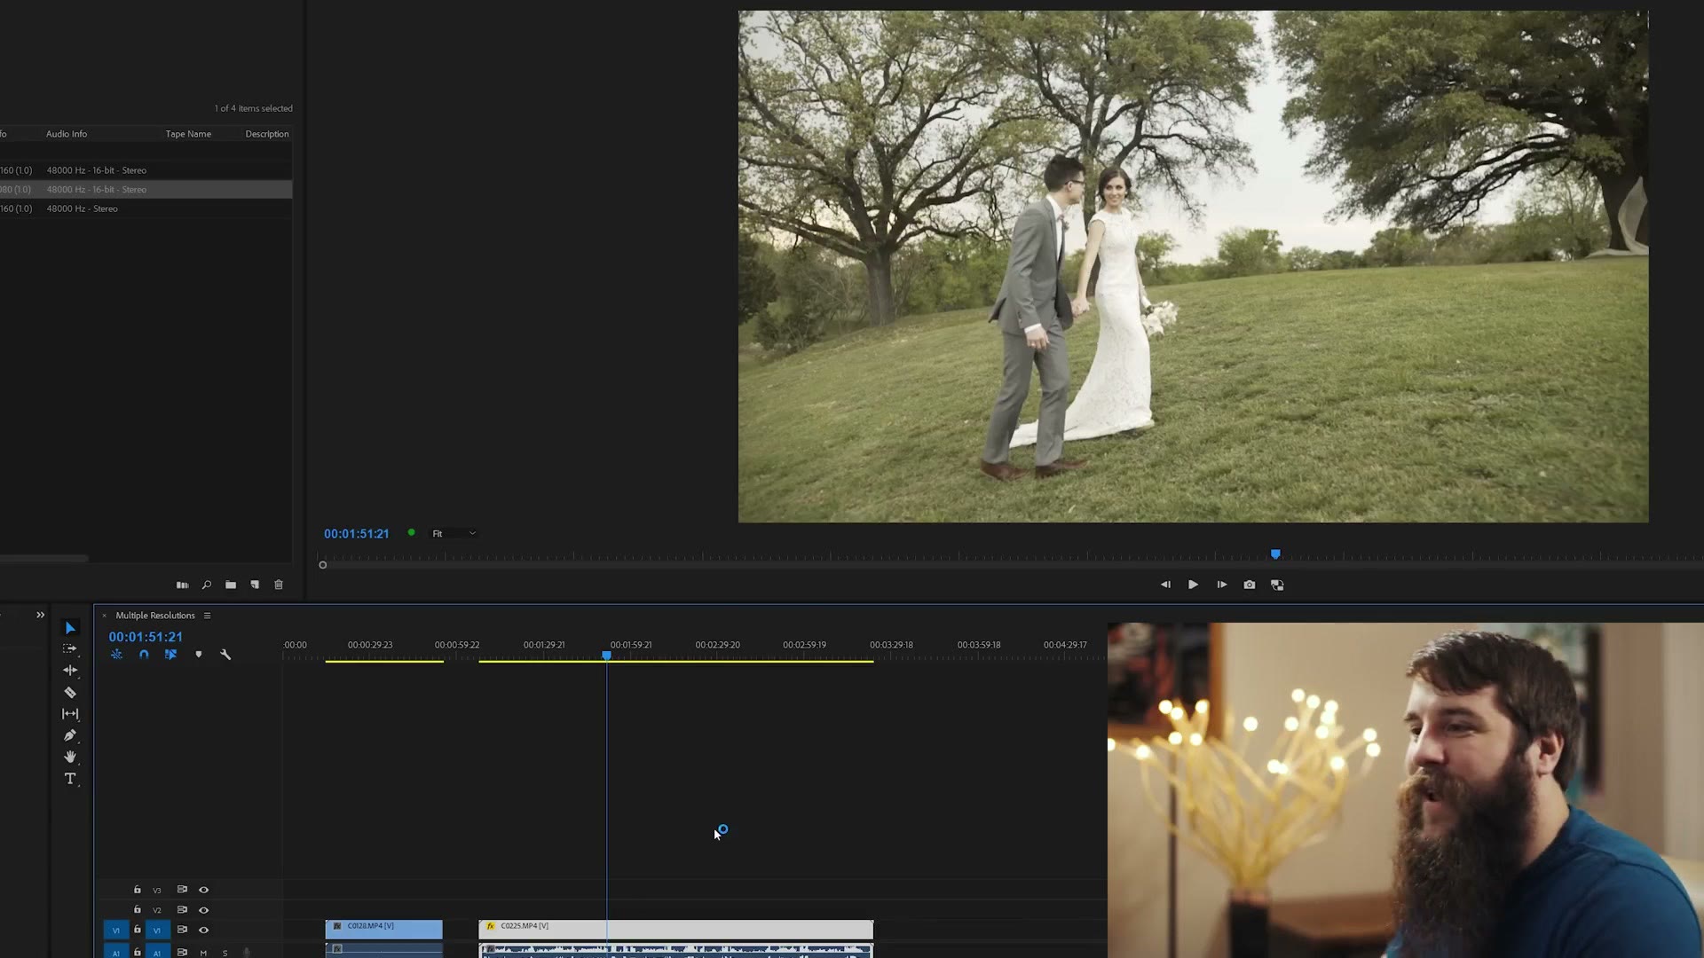Viewport: 1704px width, 958px height.
Task: Click the Step Forward one frame button
Action: click(x=1222, y=585)
